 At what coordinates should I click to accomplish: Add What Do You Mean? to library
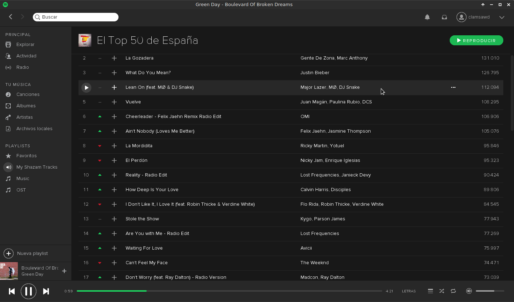114,73
